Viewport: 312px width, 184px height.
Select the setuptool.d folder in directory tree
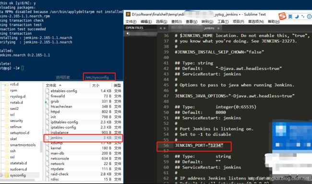pyautogui.click(x=20, y=133)
